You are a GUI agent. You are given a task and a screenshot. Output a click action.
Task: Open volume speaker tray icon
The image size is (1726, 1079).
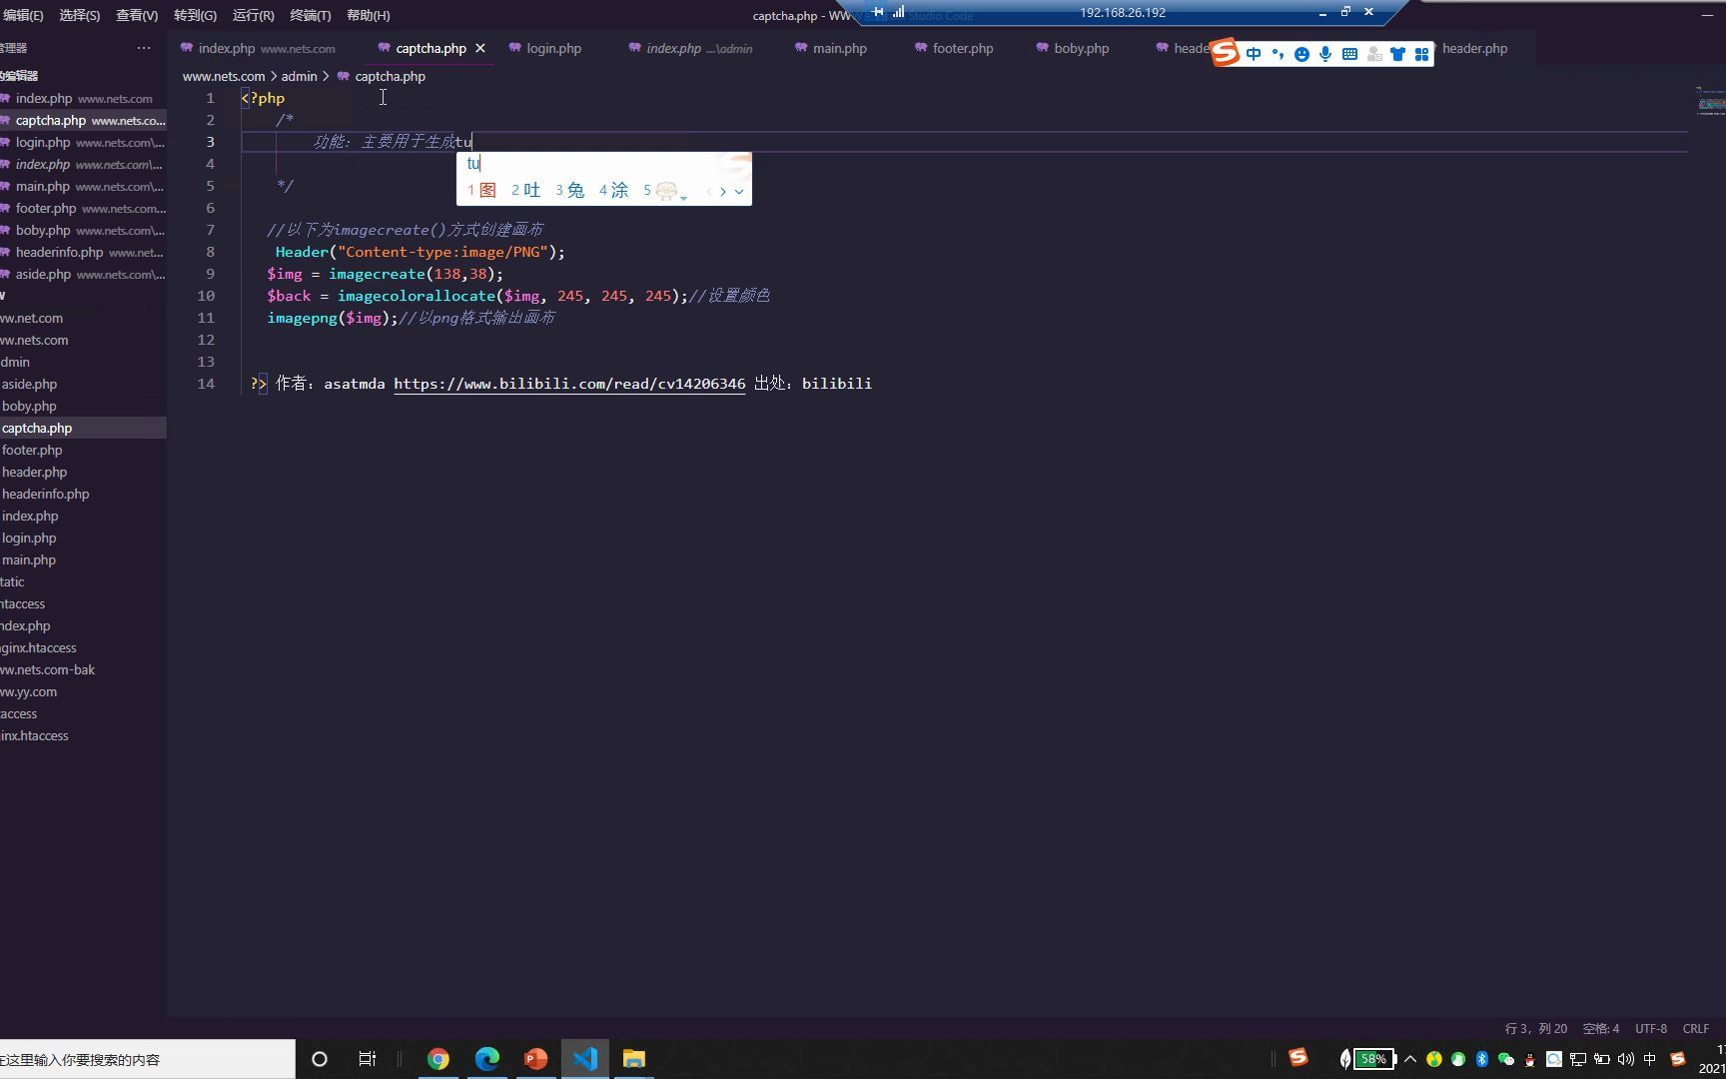point(1626,1059)
